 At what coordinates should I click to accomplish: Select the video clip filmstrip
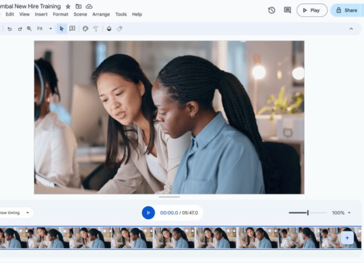click(x=181, y=237)
